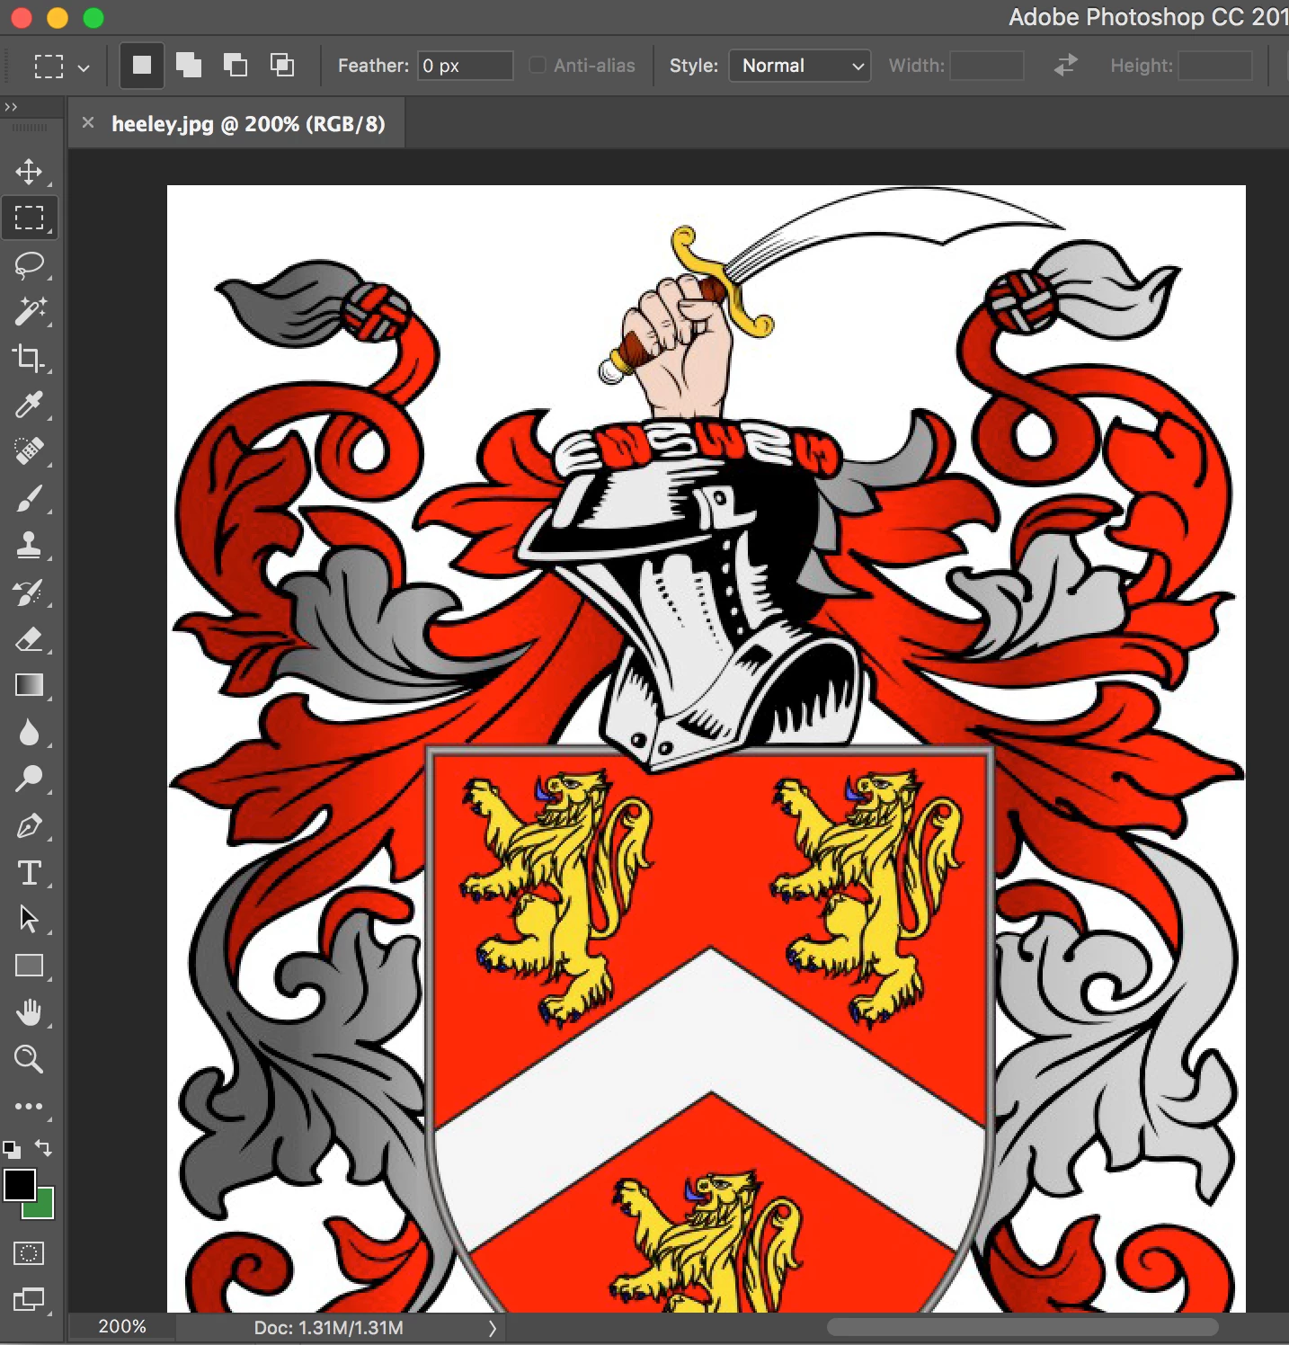Click the 200% zoom level field
This screenshot has height=1345, width=1289.
122,1327
